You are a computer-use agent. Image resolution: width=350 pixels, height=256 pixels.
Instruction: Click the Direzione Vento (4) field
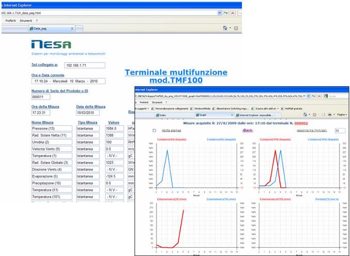[52, 169]
